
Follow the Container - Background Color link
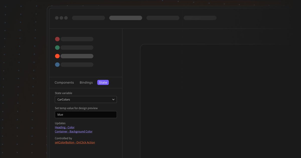tap(73, 131)
